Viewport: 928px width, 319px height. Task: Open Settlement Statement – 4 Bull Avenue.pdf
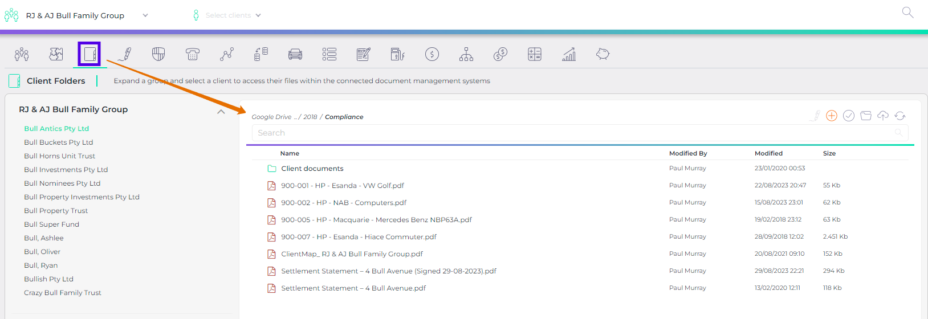353,288
